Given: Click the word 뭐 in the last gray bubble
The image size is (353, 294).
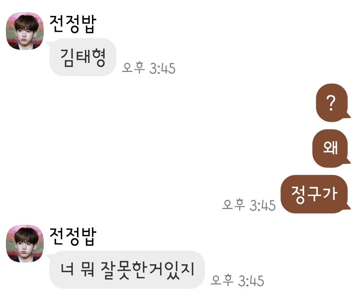Looking at the screenshot, I should click(x=87, y=269).
